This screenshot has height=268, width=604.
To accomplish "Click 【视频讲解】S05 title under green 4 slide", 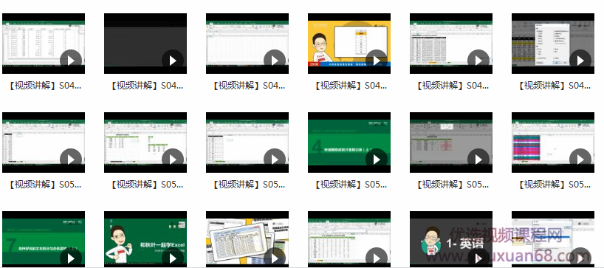I will [x=350, y=185].
